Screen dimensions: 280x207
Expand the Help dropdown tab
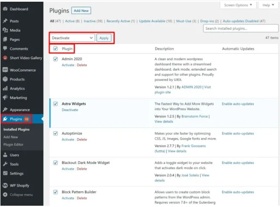click(x=268, y=5)
